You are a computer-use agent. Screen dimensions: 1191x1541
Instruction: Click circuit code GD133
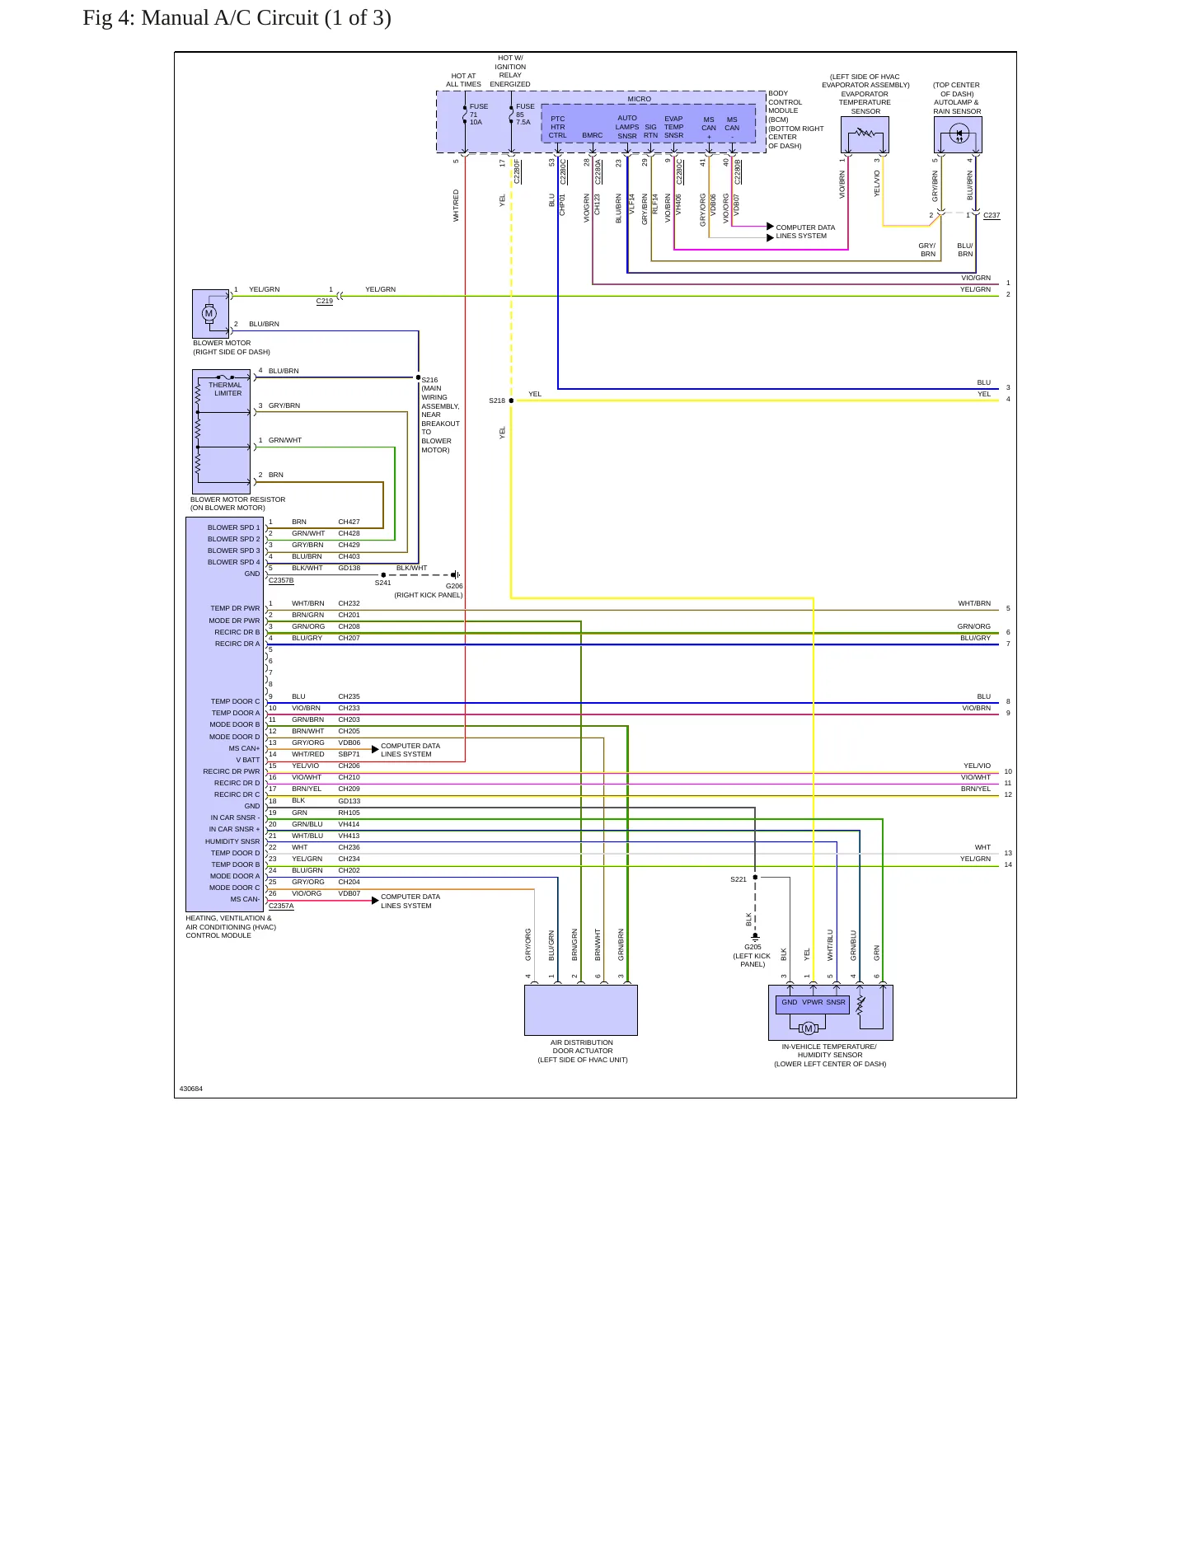[x=349, y=801]
